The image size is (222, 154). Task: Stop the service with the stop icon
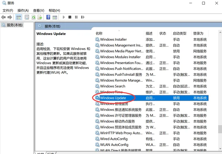(x=70, y=17)
